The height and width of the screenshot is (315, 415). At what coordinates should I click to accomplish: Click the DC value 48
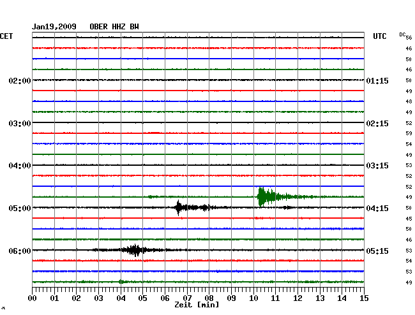click(409, 101)
